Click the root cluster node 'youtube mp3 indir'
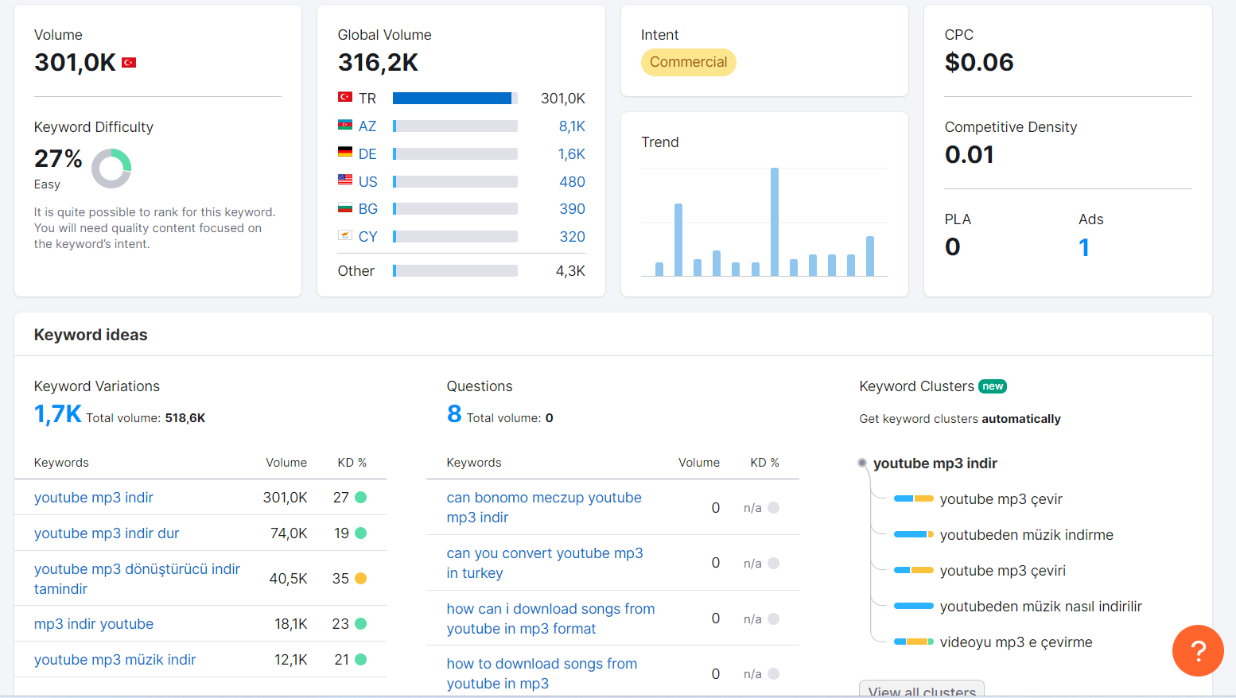 point(935,463)
